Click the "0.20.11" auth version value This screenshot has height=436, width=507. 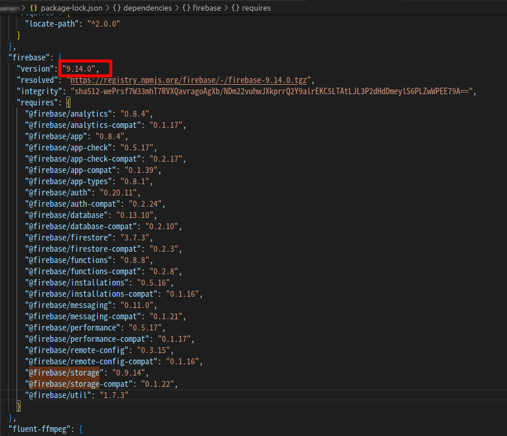(x=118, y=193)
